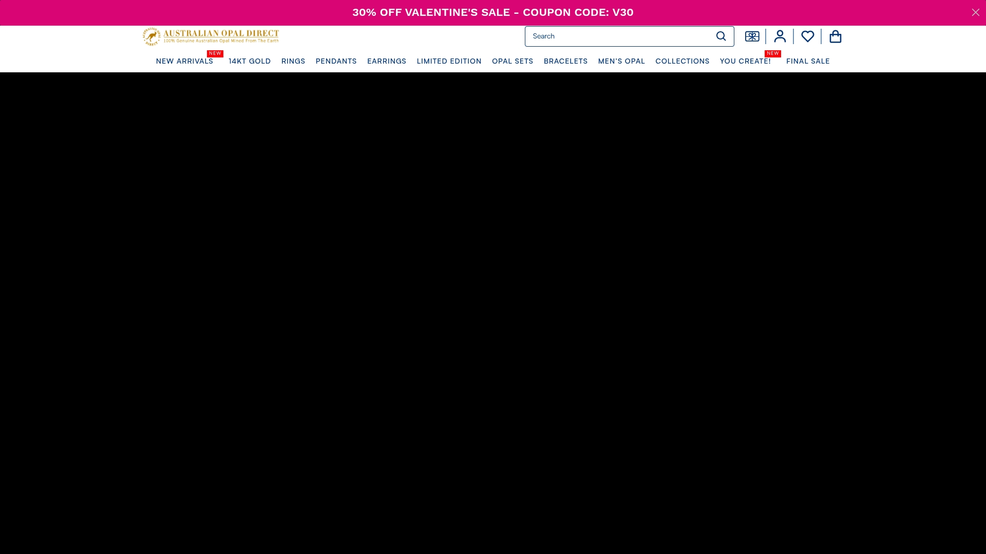View your wishlist heart icon

807,36
